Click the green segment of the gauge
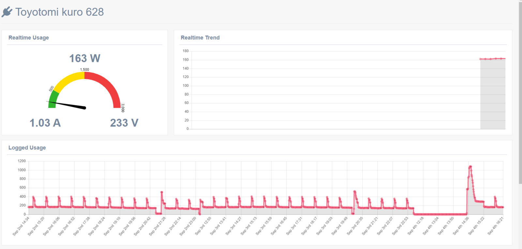 pos(53,99)
